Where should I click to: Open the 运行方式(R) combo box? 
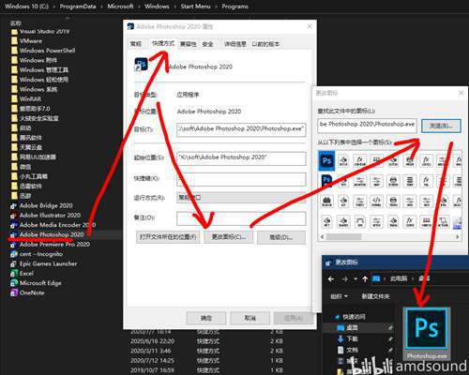[x=241, y=198]
